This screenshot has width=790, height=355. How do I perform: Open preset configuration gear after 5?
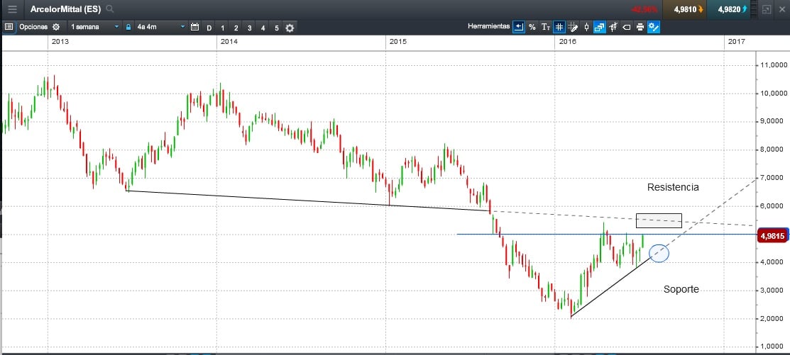pos(290,27)
